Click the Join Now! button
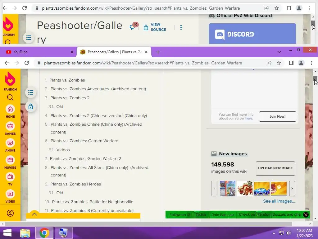 tap(277, 116)
